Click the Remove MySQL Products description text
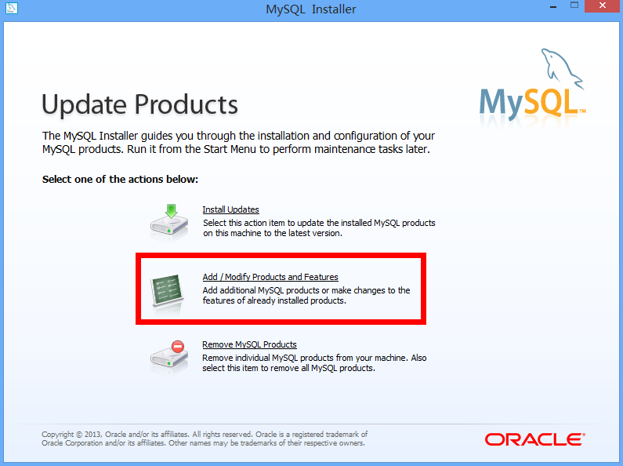Screen dimensions: 623x466 pos(314,362)
